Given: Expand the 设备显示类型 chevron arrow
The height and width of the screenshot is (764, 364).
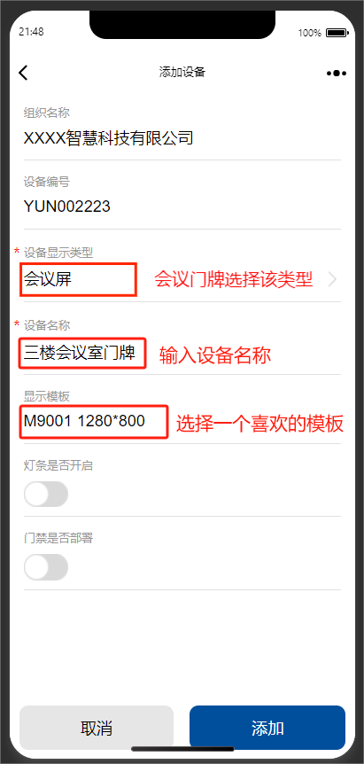Looking at the screenshot, I should 332,280.
